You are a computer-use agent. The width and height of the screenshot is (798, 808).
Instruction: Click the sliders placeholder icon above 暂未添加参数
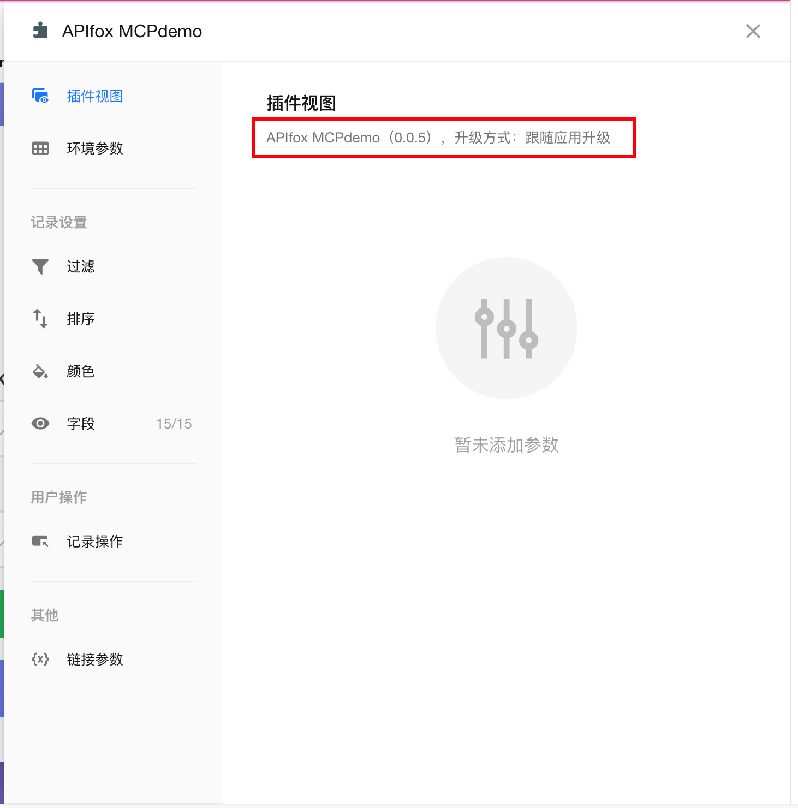pos(506,328)
